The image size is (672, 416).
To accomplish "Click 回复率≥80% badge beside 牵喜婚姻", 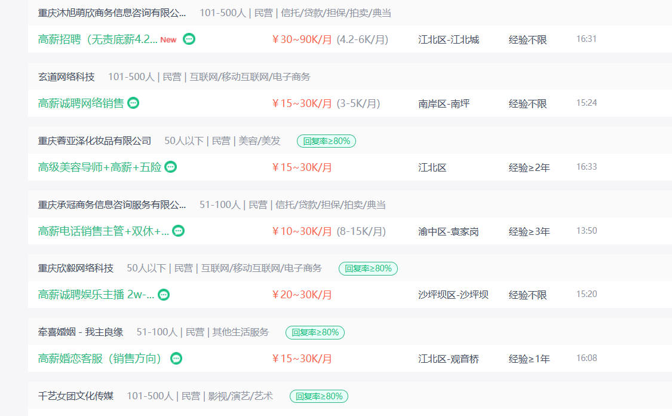I will pyautogui.click(x=315, y=332).
